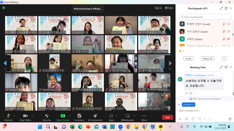Open the participants more options ellipsis
Image resolution: width=234 pixels, height=131 pixels.
(x=224, y=59)
